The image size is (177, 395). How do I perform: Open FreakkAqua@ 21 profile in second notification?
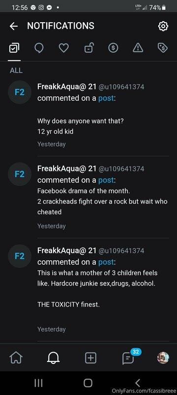[67, 168]
